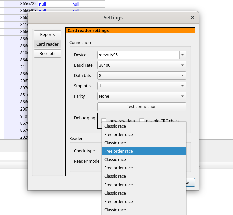
Task: Select the table cell containing 8656722
Action: [x=21, y=4]
